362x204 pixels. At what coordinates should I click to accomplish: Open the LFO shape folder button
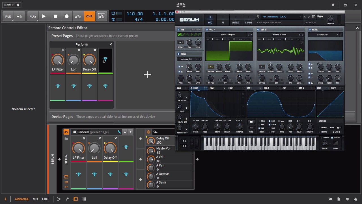tap(251, 122)
